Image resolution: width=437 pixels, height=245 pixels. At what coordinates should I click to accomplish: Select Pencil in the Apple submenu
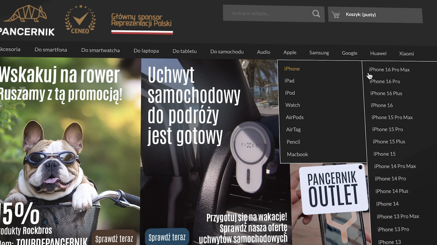[x=293, y=142]
